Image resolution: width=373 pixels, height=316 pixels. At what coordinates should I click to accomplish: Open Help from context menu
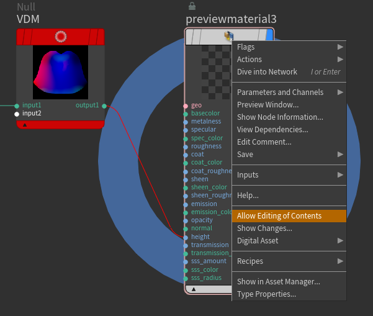pos(289,196)
